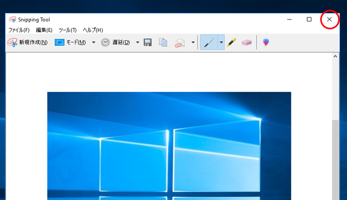Click the New snip (新規作成) button
This screenshot has height=200, width=347.
[x=27, y=42]
